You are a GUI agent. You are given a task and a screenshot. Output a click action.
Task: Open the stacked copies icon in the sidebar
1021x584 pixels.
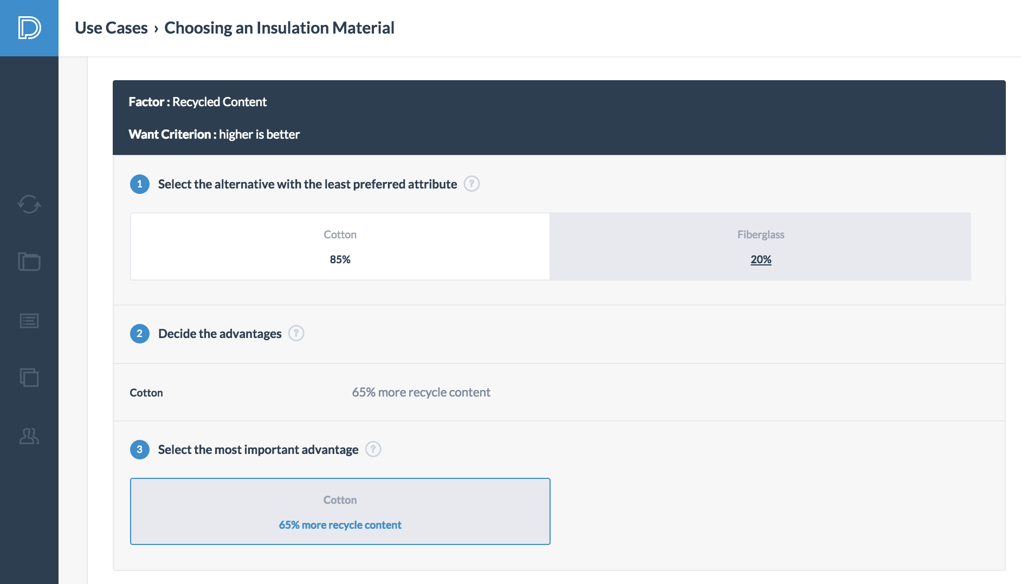coord(29,377)
